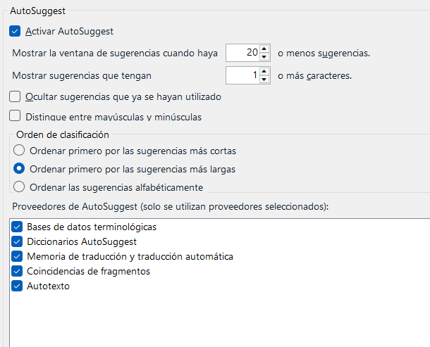430x347 pixels.
Task: Select the Autotexto list item text
Action: coord(48,286)
